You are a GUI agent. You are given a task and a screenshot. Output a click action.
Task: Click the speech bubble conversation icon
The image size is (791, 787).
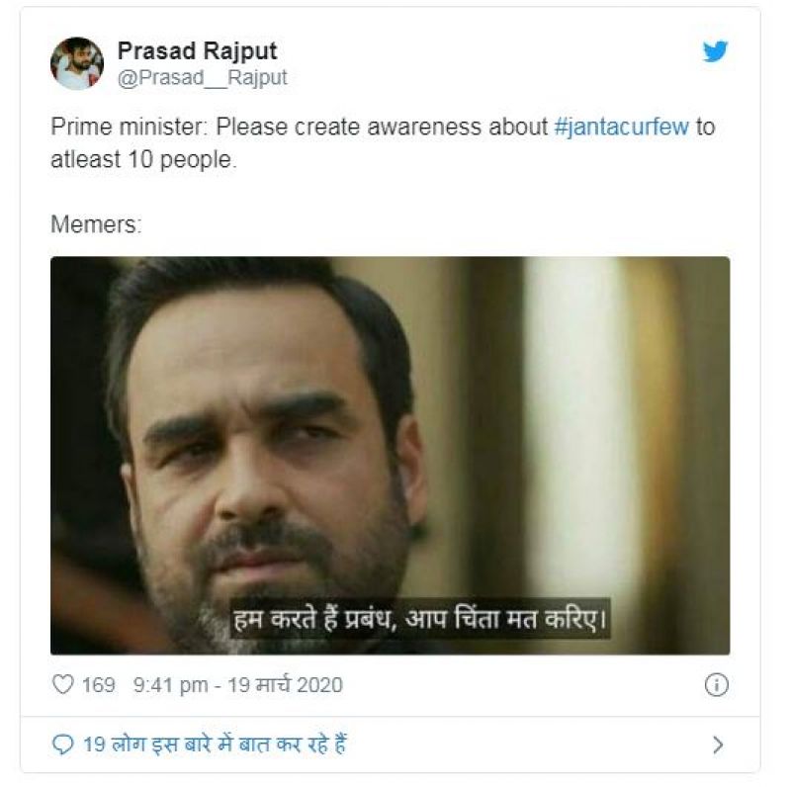[x=62, y=744]
